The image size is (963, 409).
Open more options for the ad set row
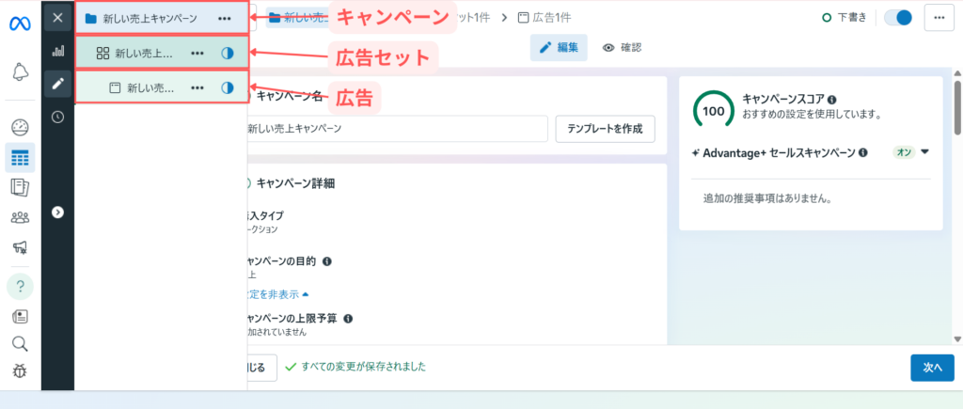[x=197, y=54]
